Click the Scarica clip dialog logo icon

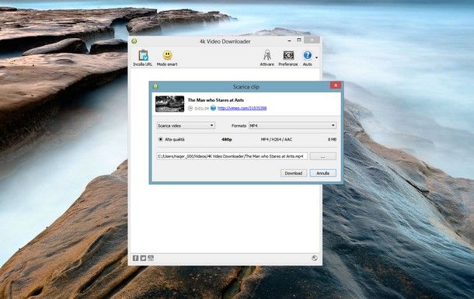[x=155, y=86]
